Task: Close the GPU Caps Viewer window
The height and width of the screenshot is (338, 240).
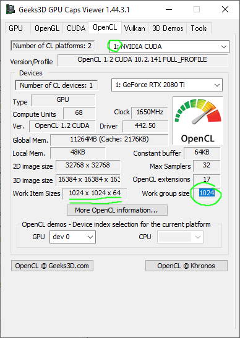Action: tap(225, 9)
